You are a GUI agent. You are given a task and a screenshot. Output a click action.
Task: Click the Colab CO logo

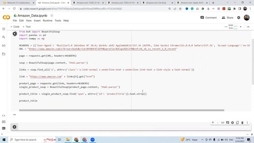click(6, 17)
